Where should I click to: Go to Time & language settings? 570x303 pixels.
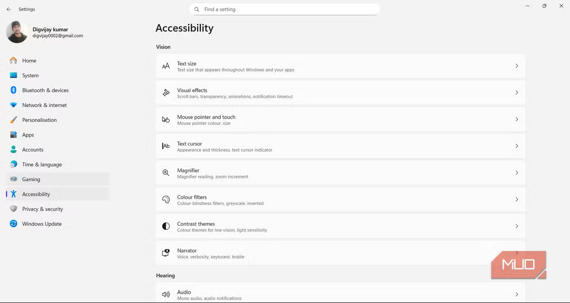[x=42, y=164]
